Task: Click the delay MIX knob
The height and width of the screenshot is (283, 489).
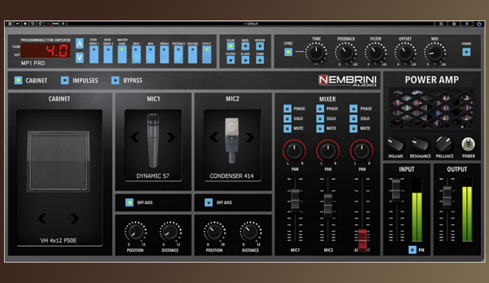Action: tap(435, 53)
